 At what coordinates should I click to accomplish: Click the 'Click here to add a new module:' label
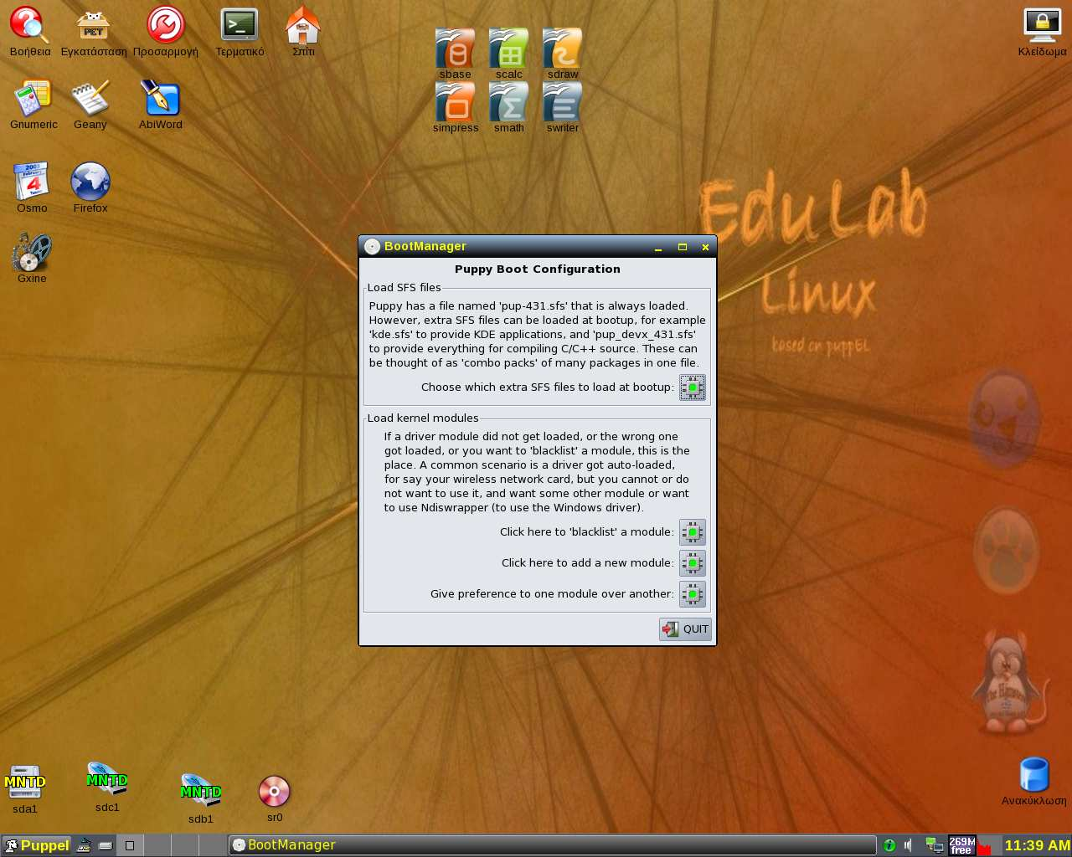click(x=588, y=563)
